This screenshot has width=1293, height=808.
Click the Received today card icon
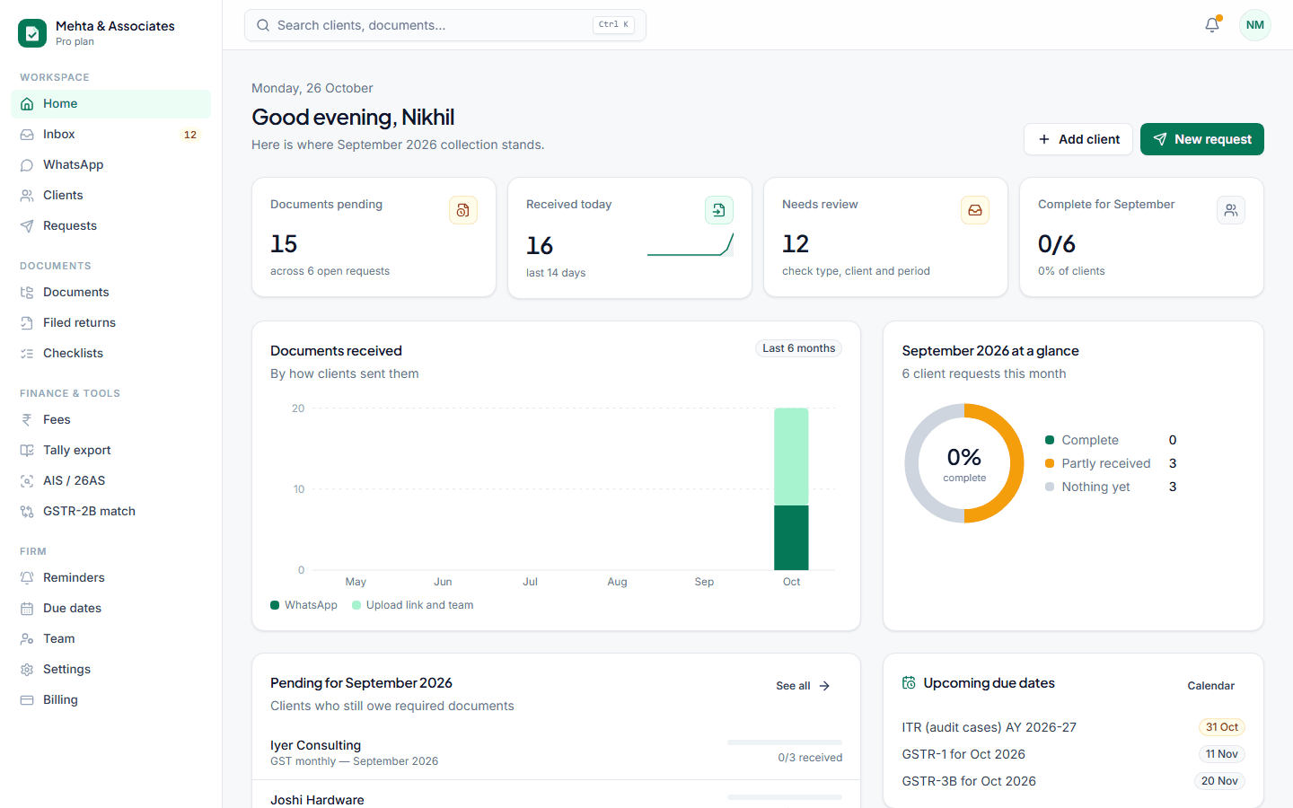(719, 210)
